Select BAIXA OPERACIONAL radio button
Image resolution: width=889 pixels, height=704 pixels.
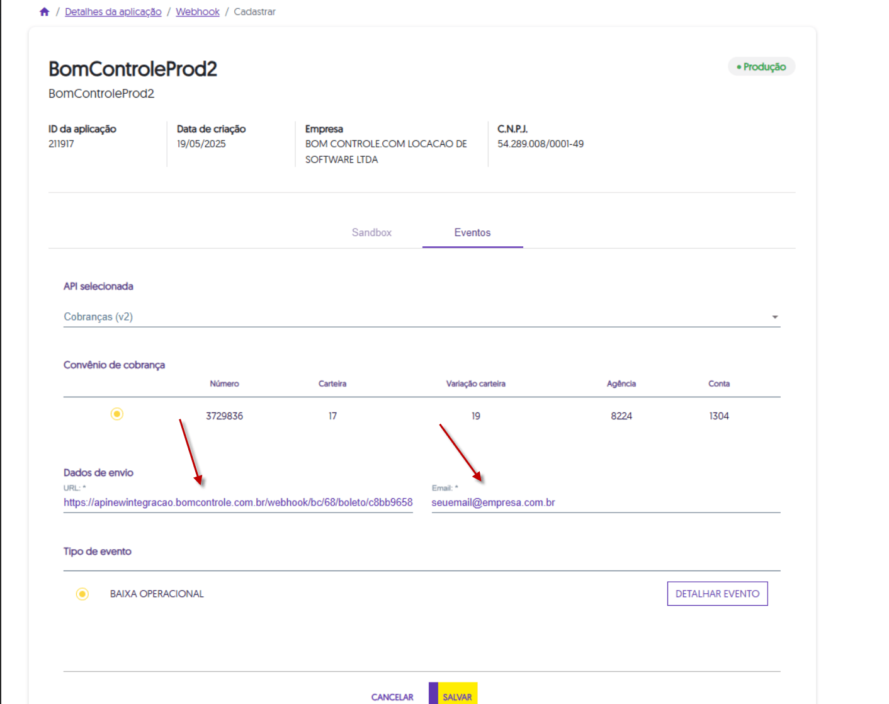[x=82, y=594]
